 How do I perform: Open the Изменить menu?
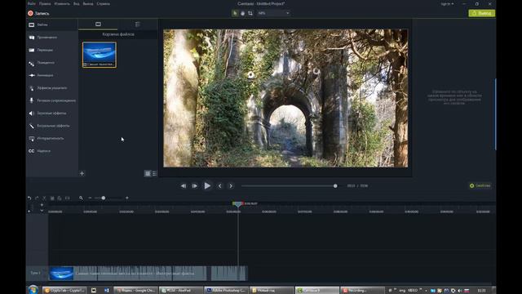(62, 3)
